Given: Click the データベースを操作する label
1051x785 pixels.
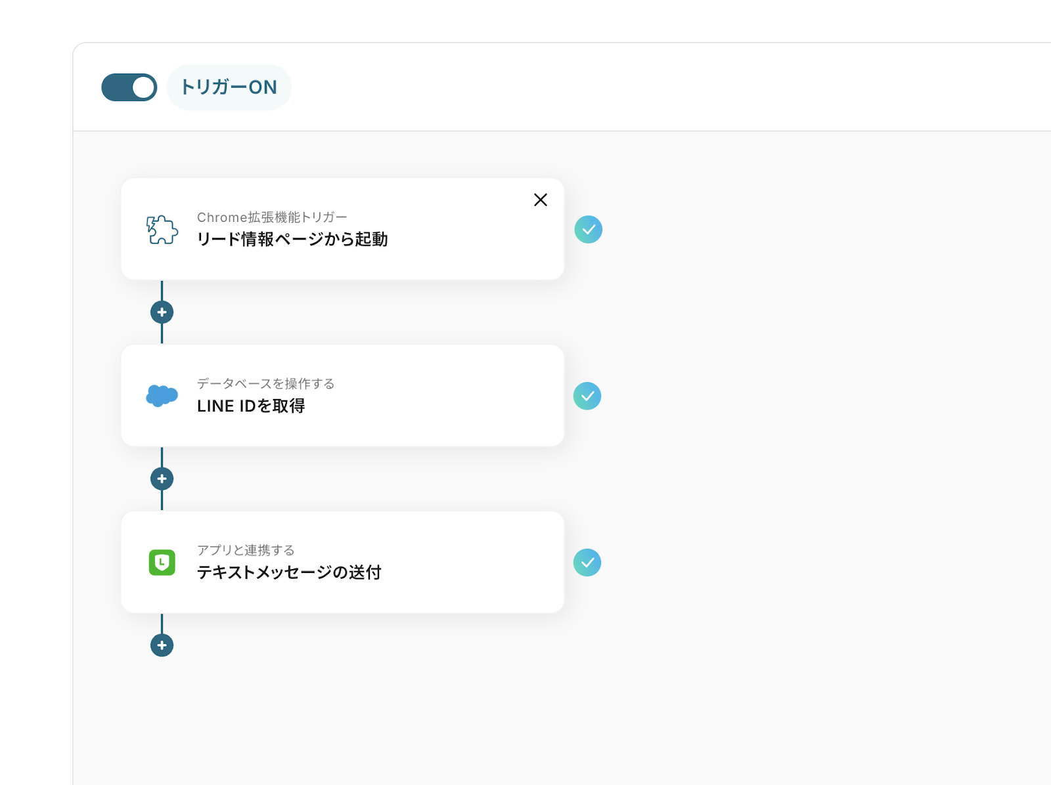Looking at the screenshot, I should coord(266,383).
